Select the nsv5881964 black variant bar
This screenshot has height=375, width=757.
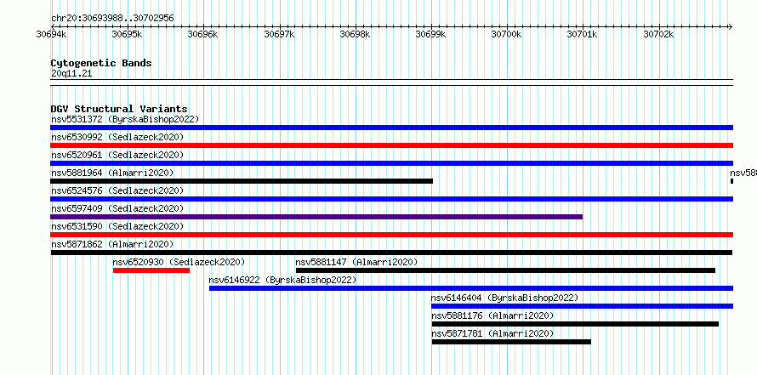click(x=242, y=181)
